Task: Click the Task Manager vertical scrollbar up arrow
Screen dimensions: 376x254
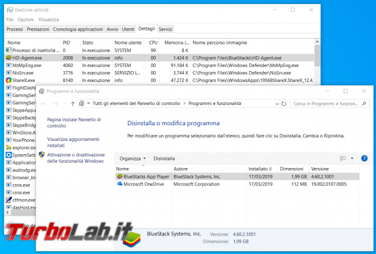Action: [317, 42]
